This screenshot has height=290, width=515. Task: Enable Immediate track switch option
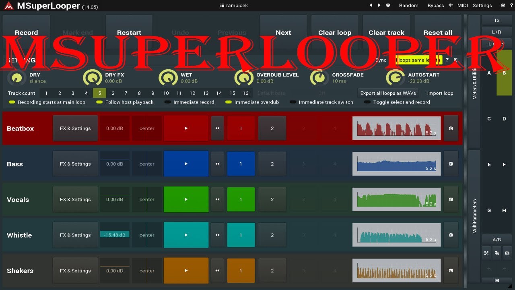321,102
